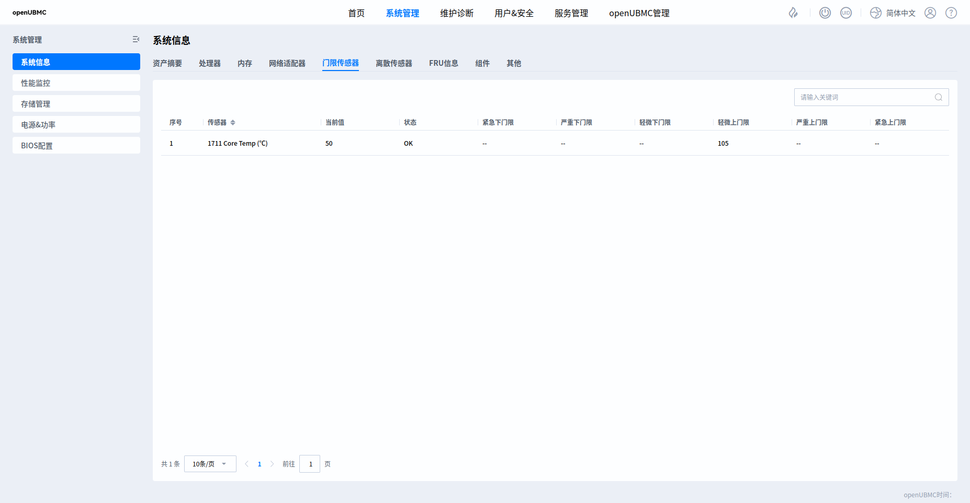This screenshot has width=970, height=503.
Task: Go to previous page arrow
Action: point(247,464)
